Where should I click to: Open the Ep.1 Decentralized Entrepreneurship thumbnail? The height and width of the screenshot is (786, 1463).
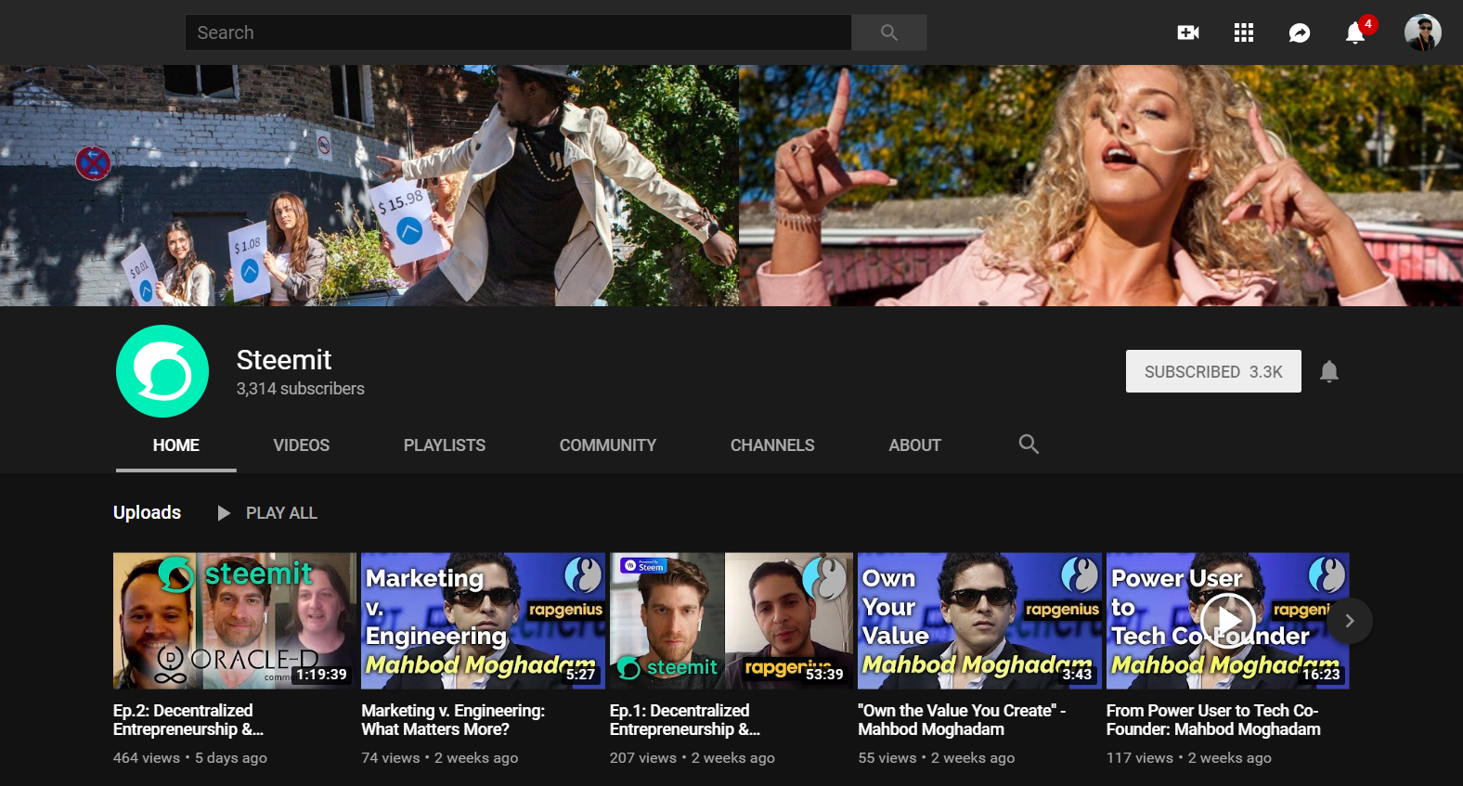pos(731,621)
